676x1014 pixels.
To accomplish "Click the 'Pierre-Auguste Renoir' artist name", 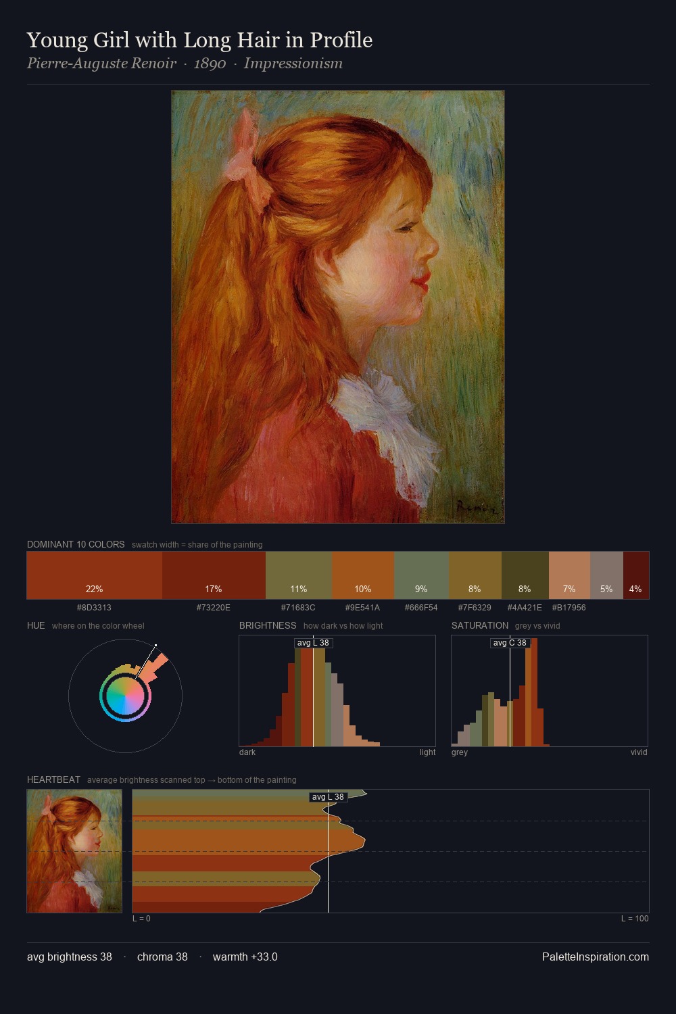I will [101, 64].
